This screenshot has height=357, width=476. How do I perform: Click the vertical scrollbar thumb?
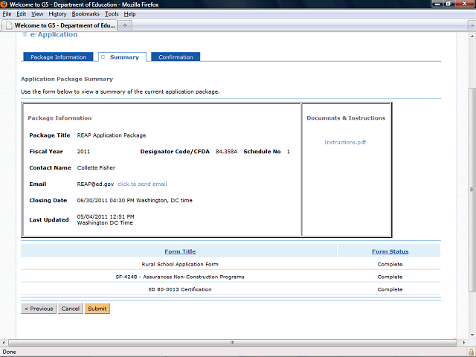pyautogui.click(x=472, y=190)
